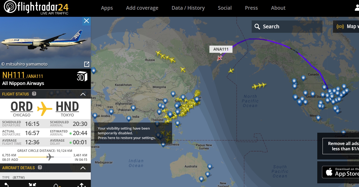Click the Great Circle Distance text
This screenshot has height=187, width=359.
point(45,151)
